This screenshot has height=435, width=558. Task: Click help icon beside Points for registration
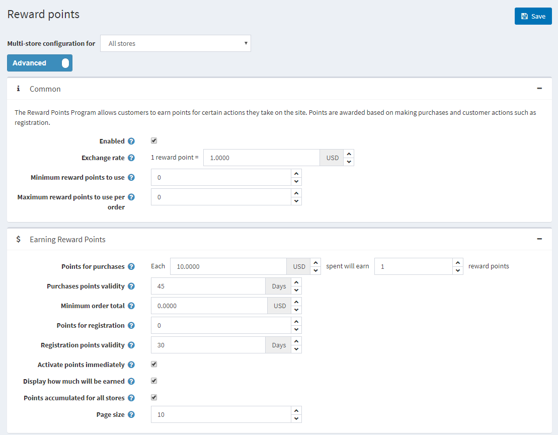point(131,326)
